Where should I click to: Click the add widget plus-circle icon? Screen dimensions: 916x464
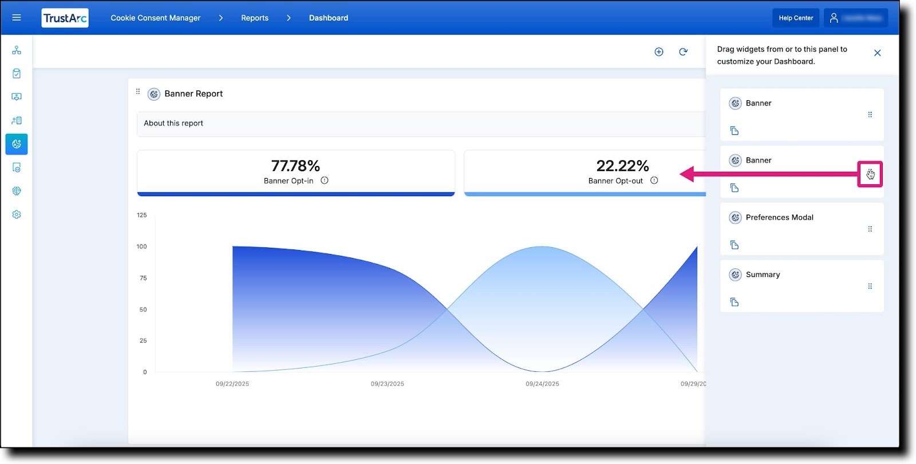click(659, 52)
